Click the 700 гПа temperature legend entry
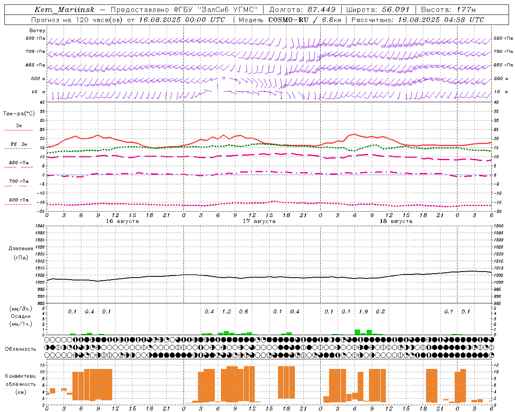This screenshot has width=515, height=412. pos(19,181)
